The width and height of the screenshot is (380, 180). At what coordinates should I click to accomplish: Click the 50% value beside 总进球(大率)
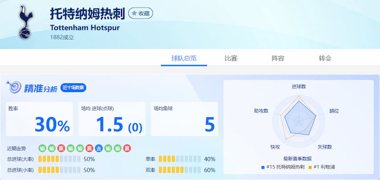(x=89, y=159)
